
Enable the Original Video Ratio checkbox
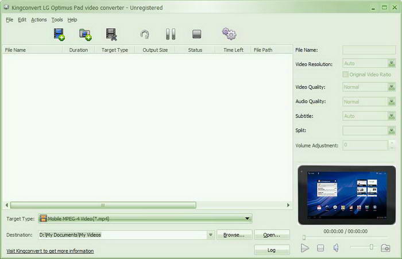coord(345,75)
